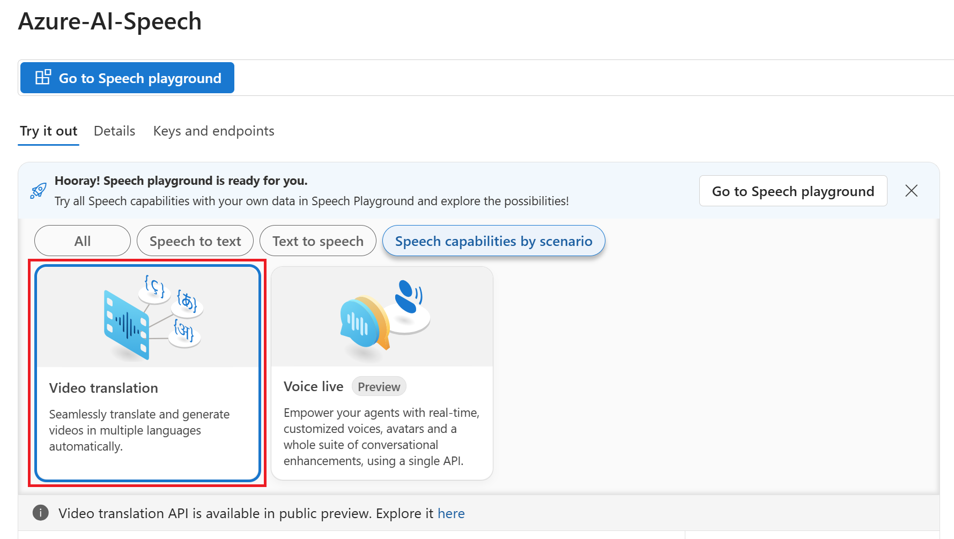Click the Video translation film strip illustration
954x539 pixels.
[127, 325]
